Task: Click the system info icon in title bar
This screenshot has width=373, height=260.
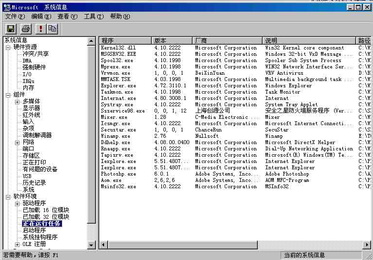Action: tap(7, 7)
